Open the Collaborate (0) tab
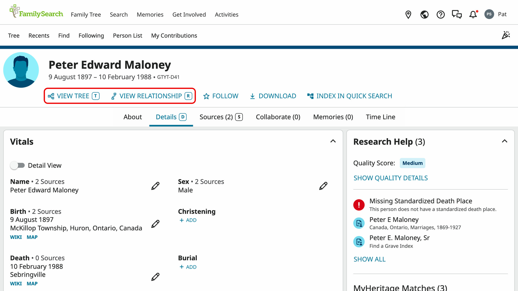Screen dimensions: 518x291 click(x=278, y=117)
